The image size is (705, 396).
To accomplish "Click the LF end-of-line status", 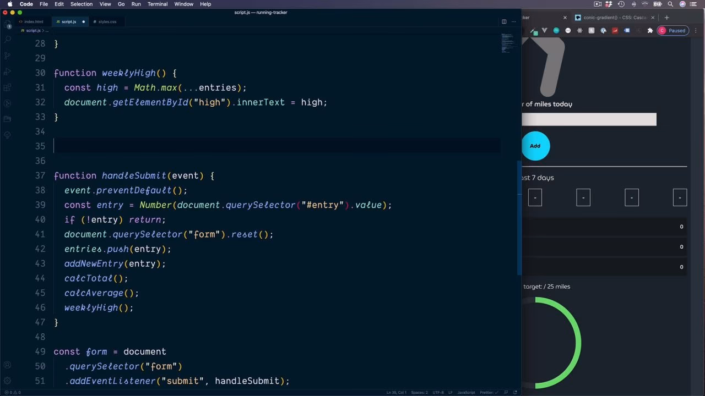I will (x=451, y=392).
